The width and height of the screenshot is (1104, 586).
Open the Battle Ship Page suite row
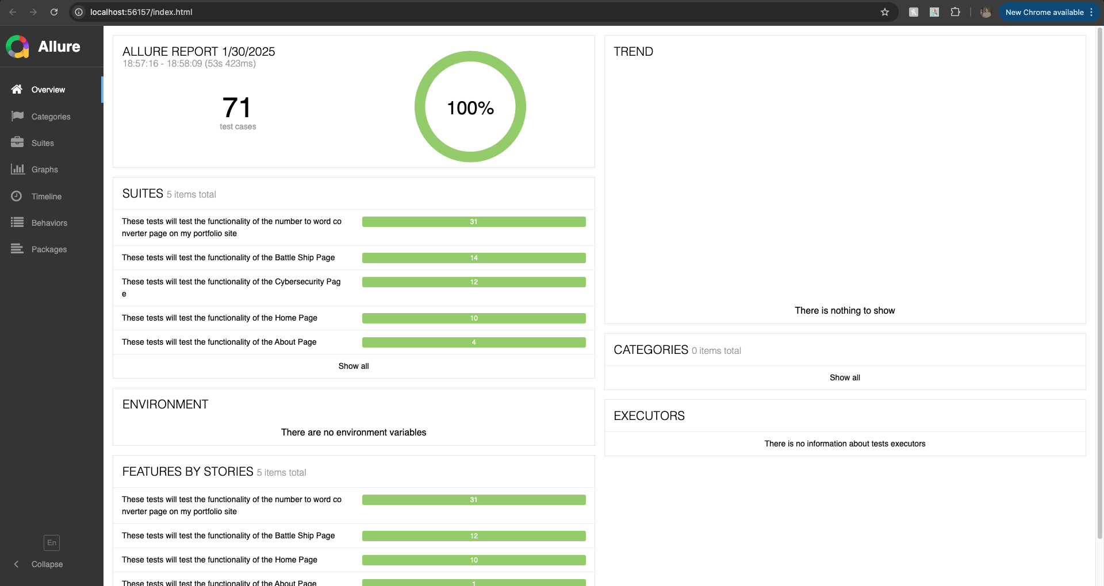tap(228, 257)
